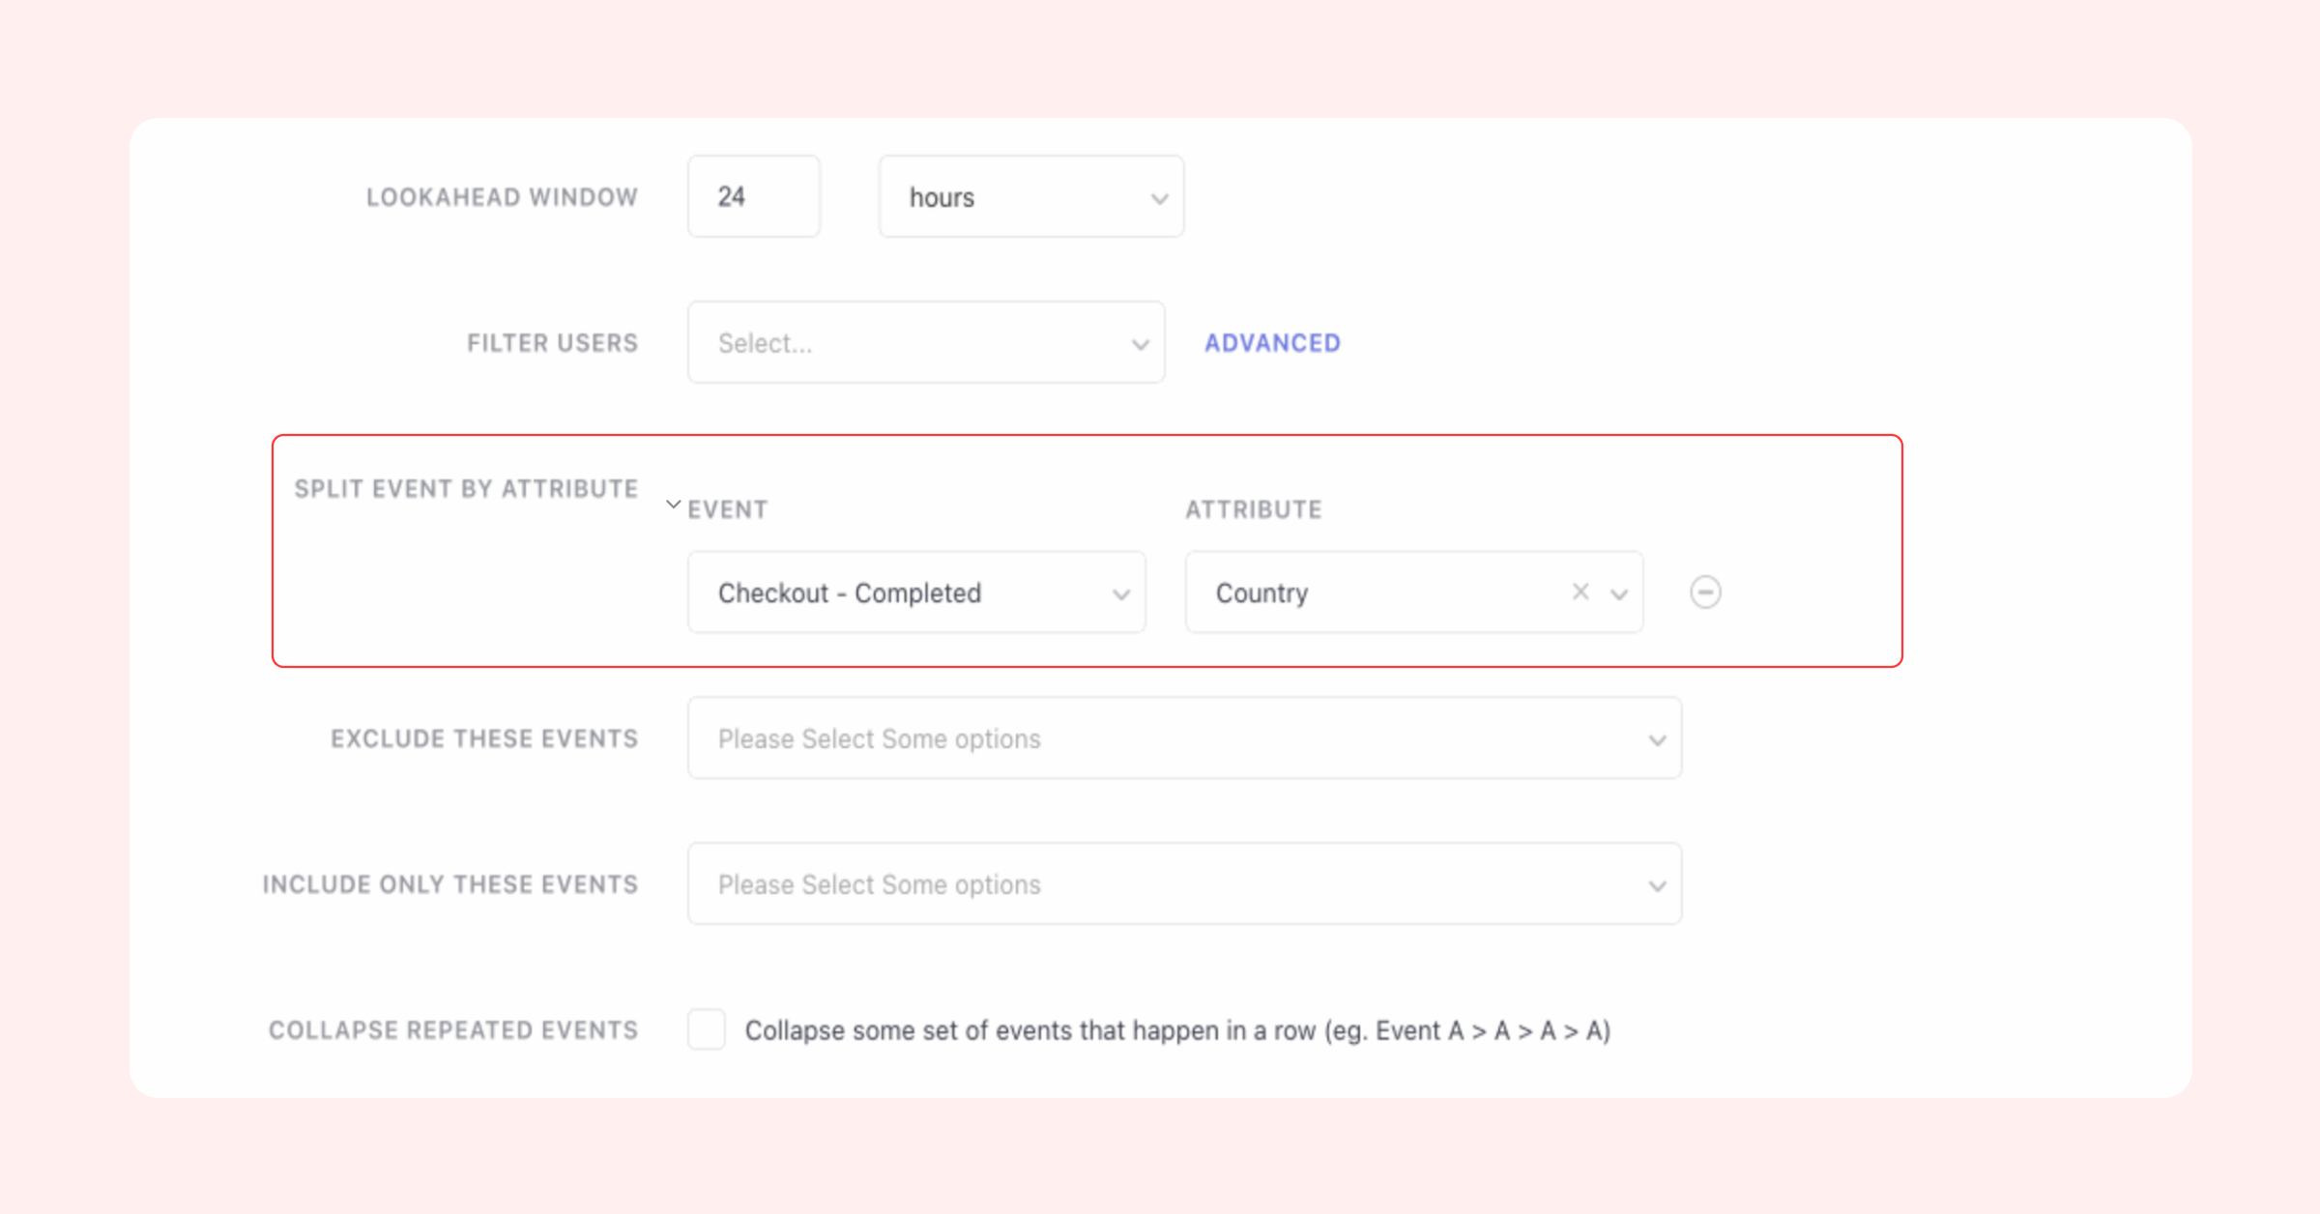Click the Filter Users chevron arrow
Image resolution: width=2320 pixels, height=1214 pixels.
(x=1141, y=345)
